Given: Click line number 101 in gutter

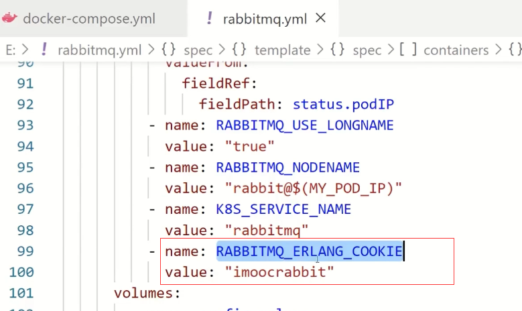Looking at the screenshot, I should (21, 293).
